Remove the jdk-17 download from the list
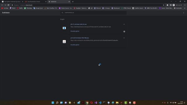187x105 pixels. [124, 24]
